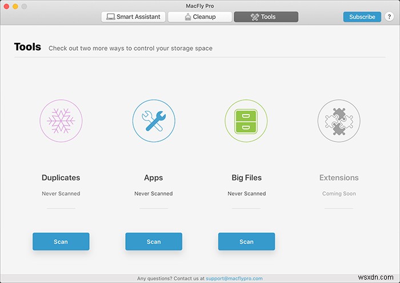Click the Subscribe button
This screenshot has height=283, width=400.
tap(362, 17)
